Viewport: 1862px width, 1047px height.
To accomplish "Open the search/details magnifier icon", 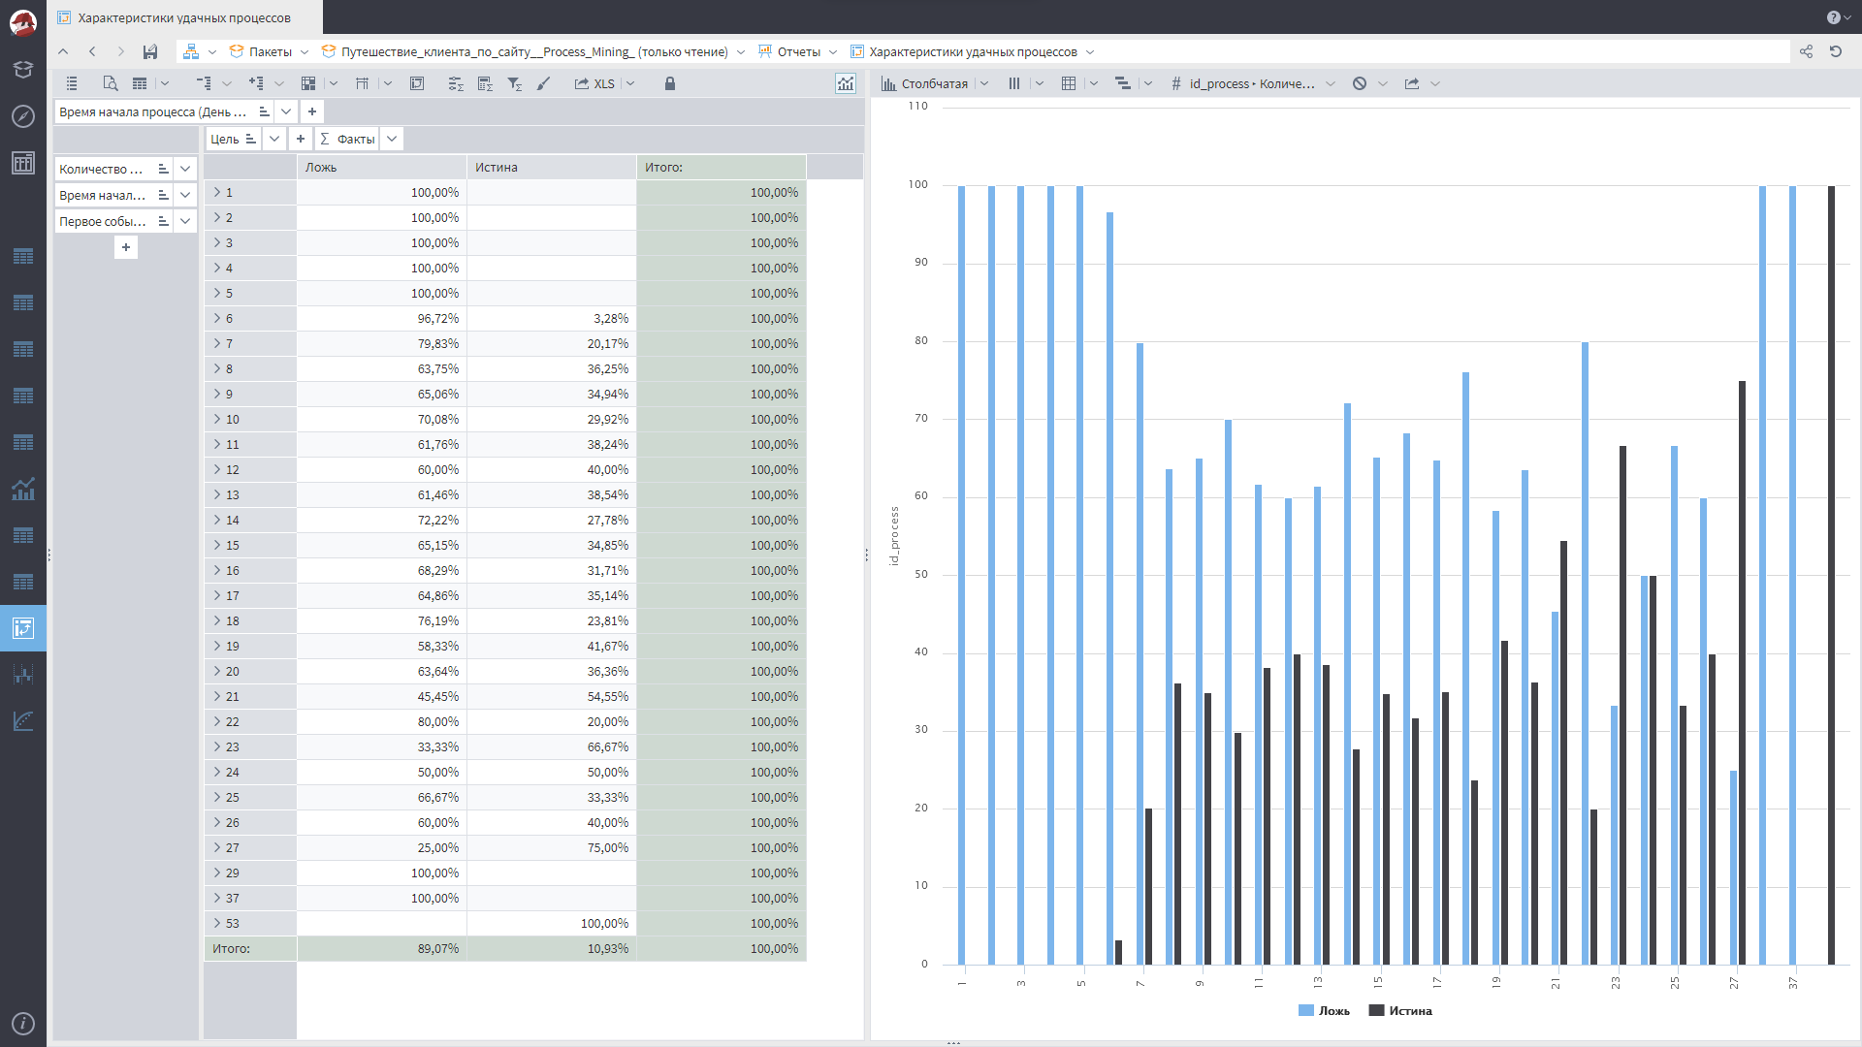I will coord(110,83).
